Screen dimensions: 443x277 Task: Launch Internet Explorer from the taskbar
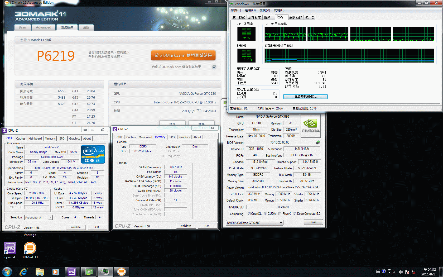click(x=23, y=272)
